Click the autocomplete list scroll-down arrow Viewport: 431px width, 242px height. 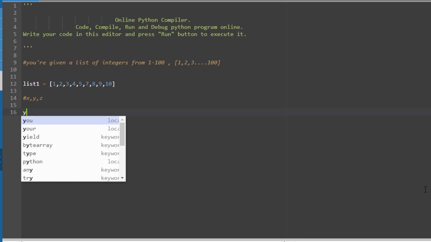coord(122,178)
